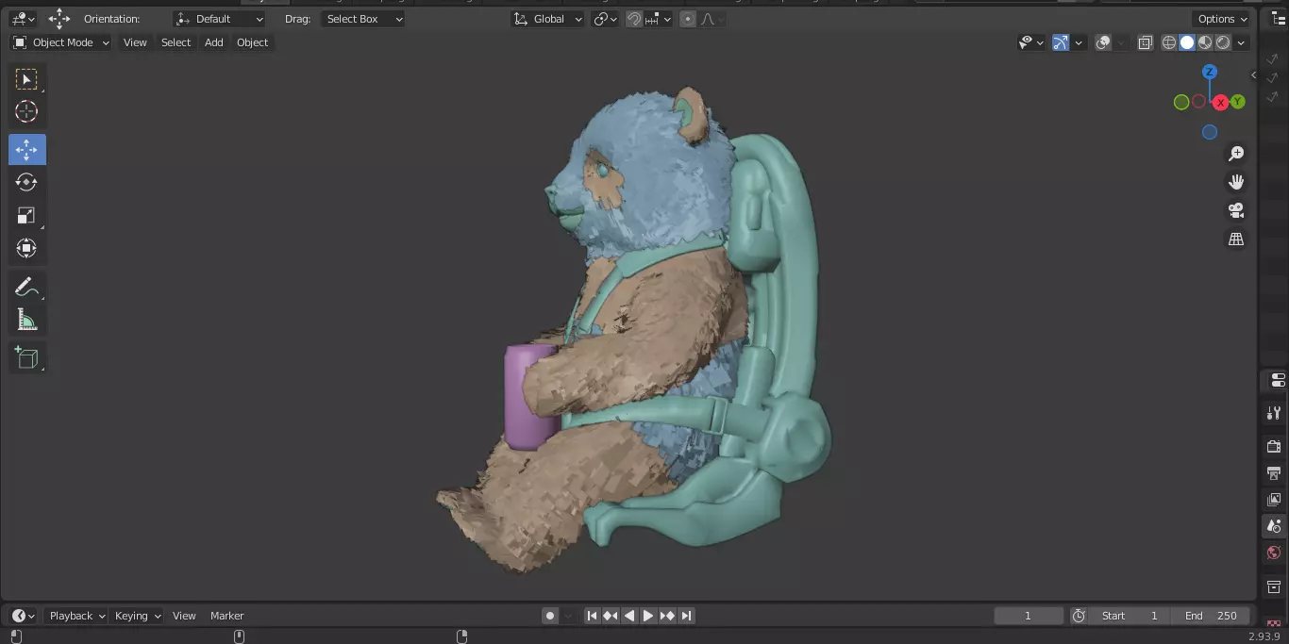1289x644 pixels.
Task: Toggle the camera view icon
Action: point(1236,210)
